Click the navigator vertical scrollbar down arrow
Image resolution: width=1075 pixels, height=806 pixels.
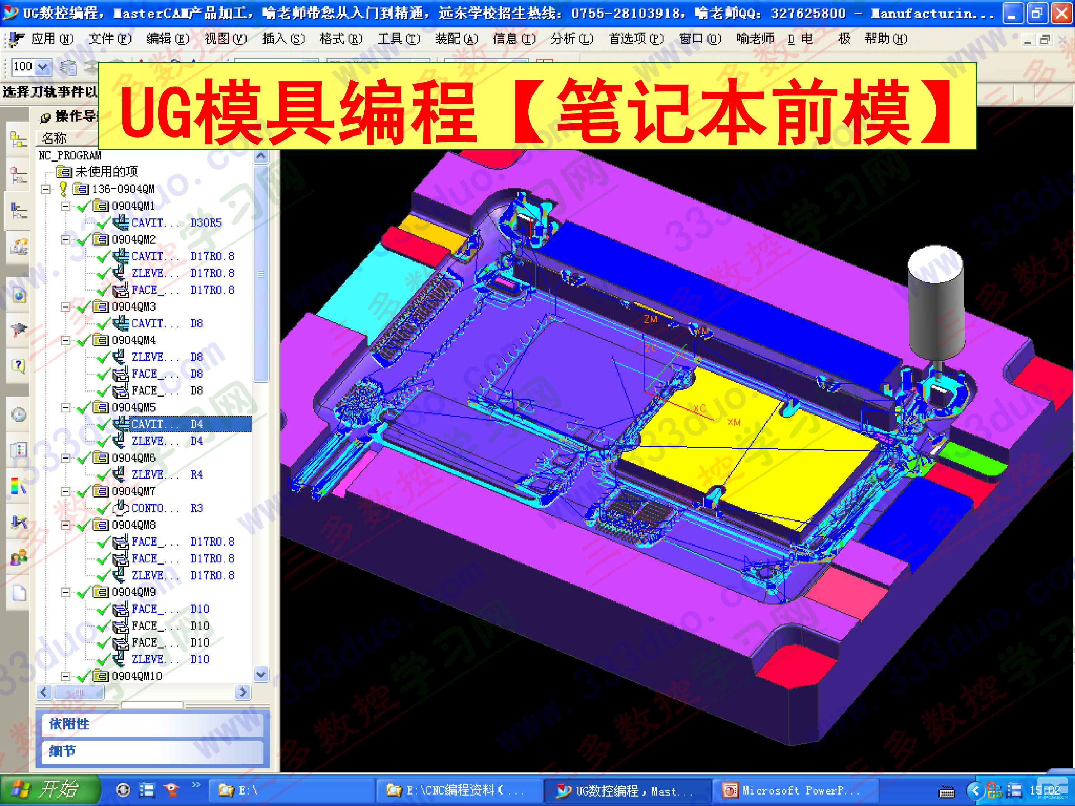[x=261, y=674]
